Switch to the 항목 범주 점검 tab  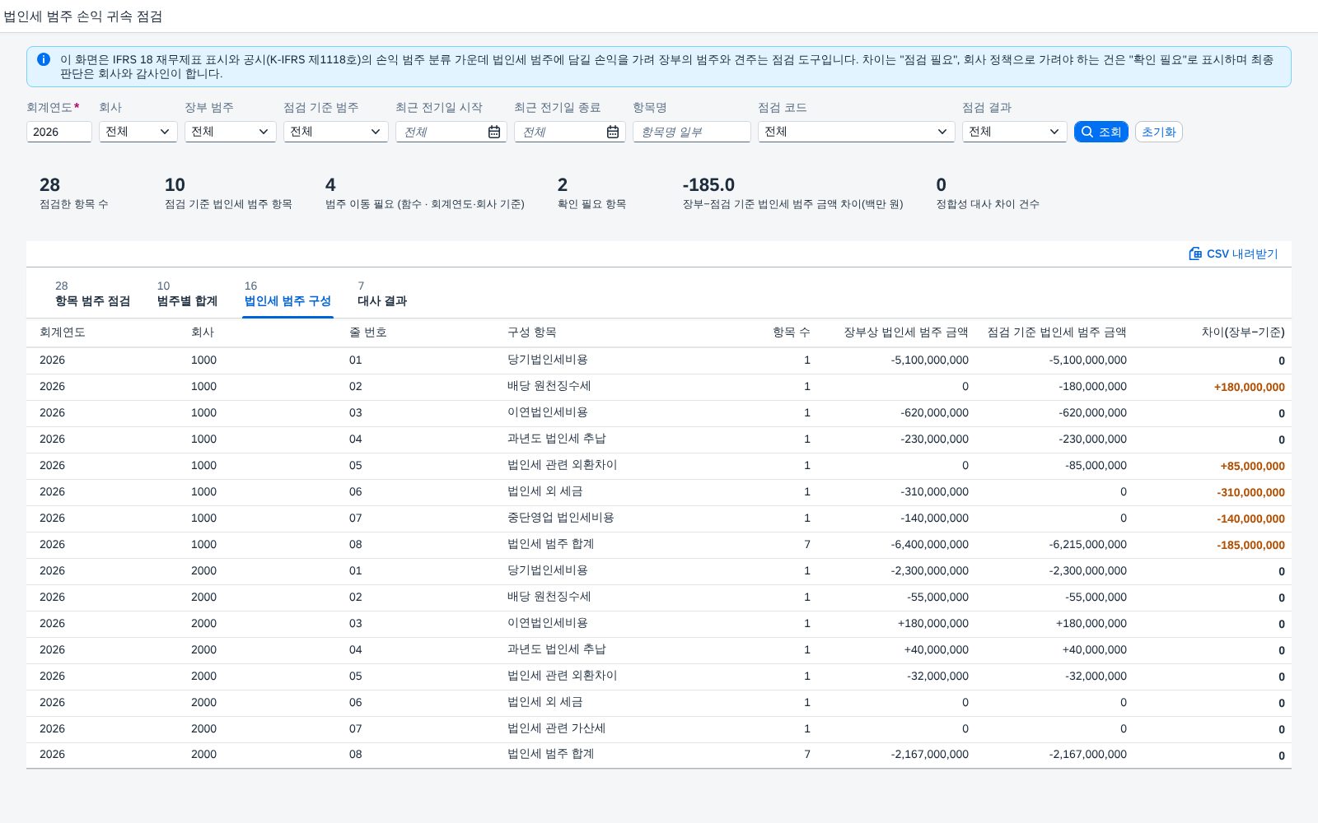(x=92, y=294)
